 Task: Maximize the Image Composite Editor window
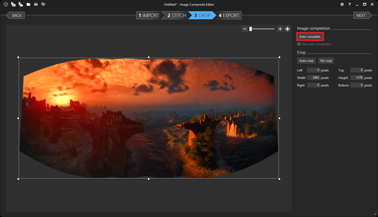(x=364, y=4)
